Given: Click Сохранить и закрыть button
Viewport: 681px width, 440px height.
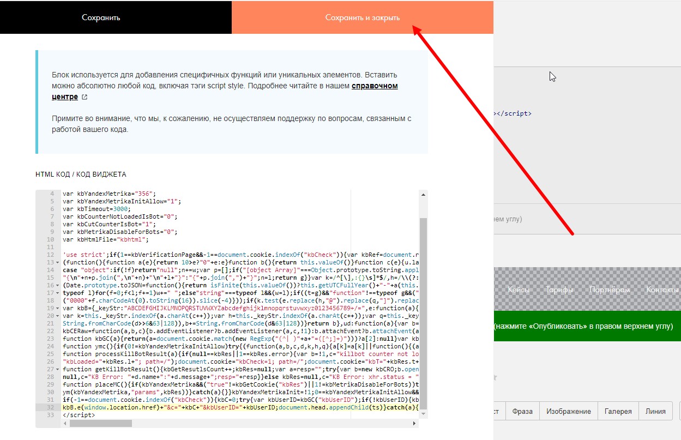Looking at the screenshot, I should [363, 17].
